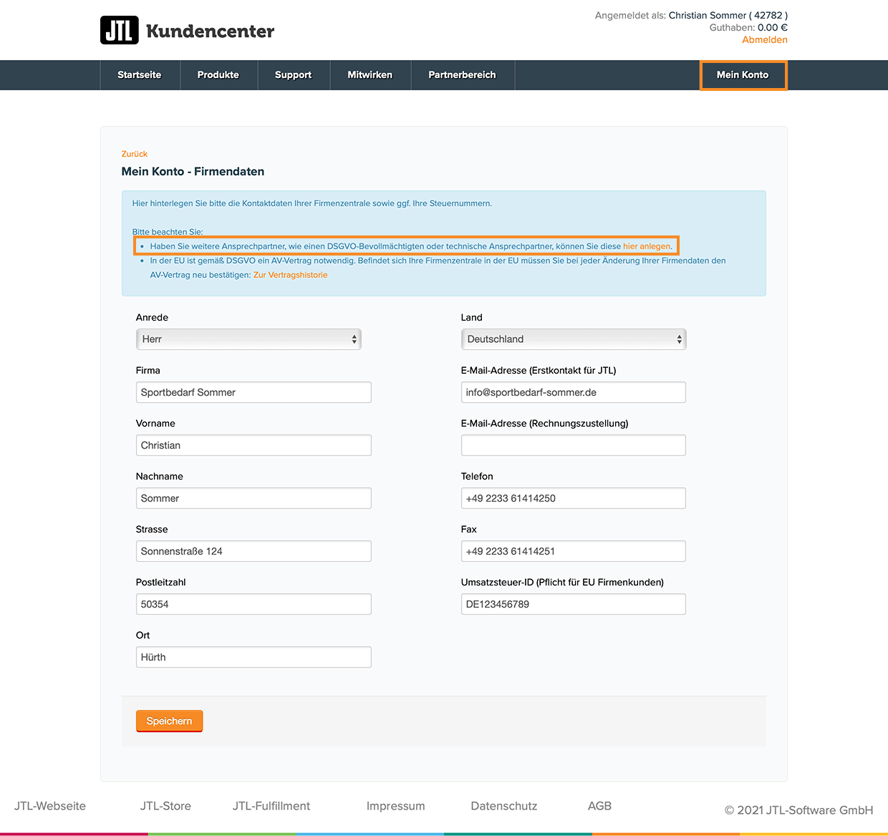Open the Mein Konto tab

[x=743, y=75]
